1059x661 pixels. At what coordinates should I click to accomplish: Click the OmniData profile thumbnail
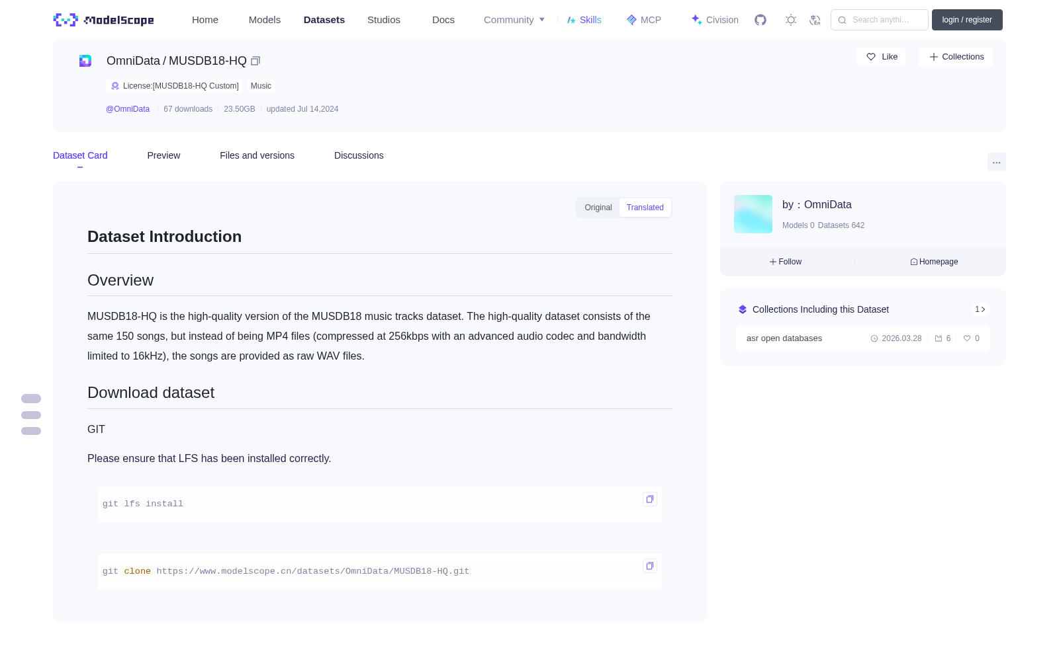[x=753, y=214]
